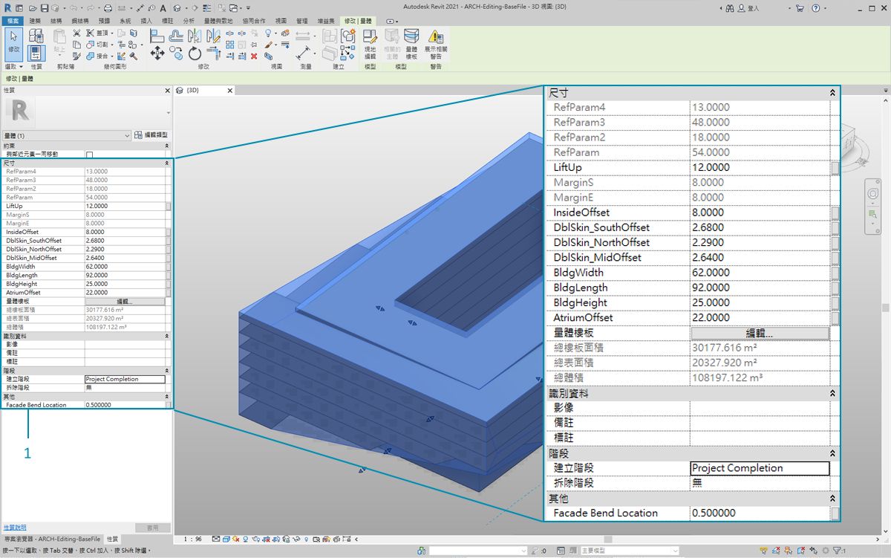Click the Detail Level icon in view control bar
This screenshot has width=891, height=558.
(x=216, y=539)
